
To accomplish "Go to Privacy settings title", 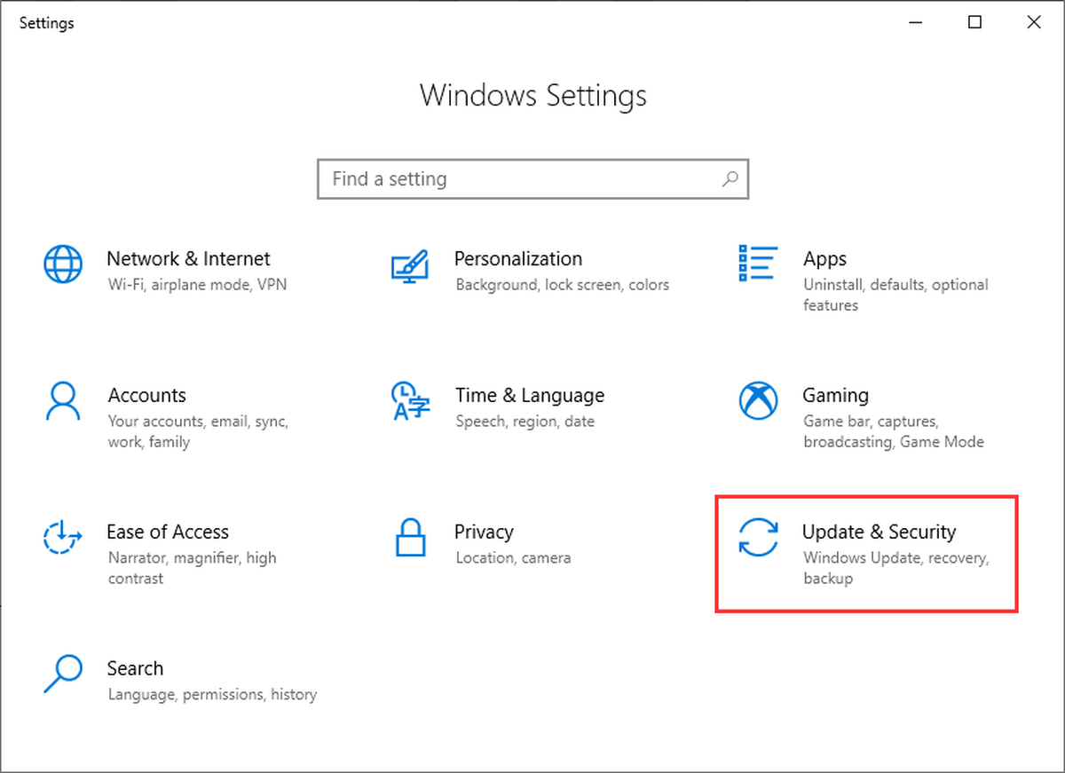I will click(484, 532).
